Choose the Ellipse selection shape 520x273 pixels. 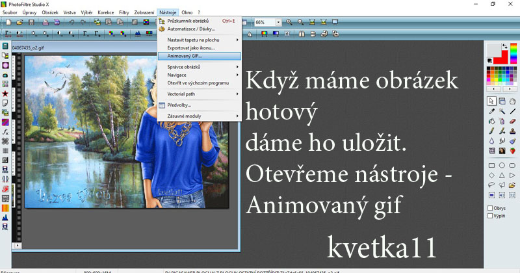click(502, 165)
